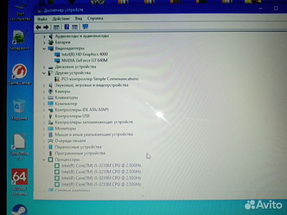Open Этот компьютер desktop icon

point(20,11)
